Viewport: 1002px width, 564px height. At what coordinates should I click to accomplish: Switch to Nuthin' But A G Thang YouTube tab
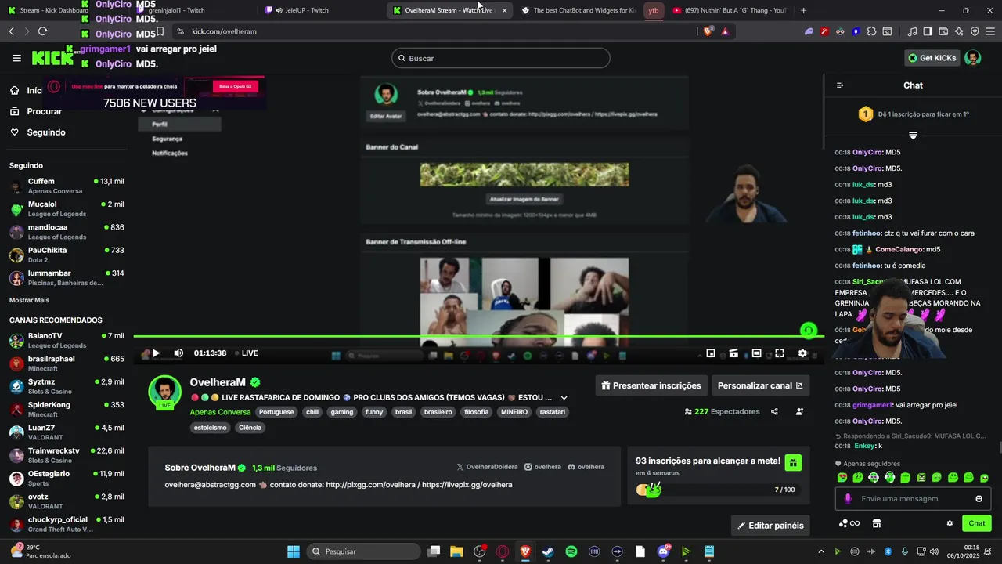[x=728, y=10]
